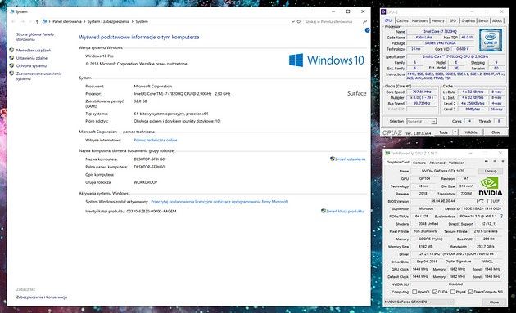The image size is (516, 313).
Task: Click the computer name DESKTOP-SF9H50I
Action: 150,159
